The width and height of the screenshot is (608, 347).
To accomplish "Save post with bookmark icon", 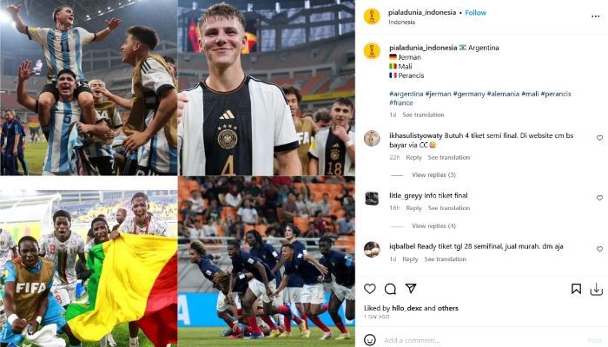I will click(x=576, y=289).
